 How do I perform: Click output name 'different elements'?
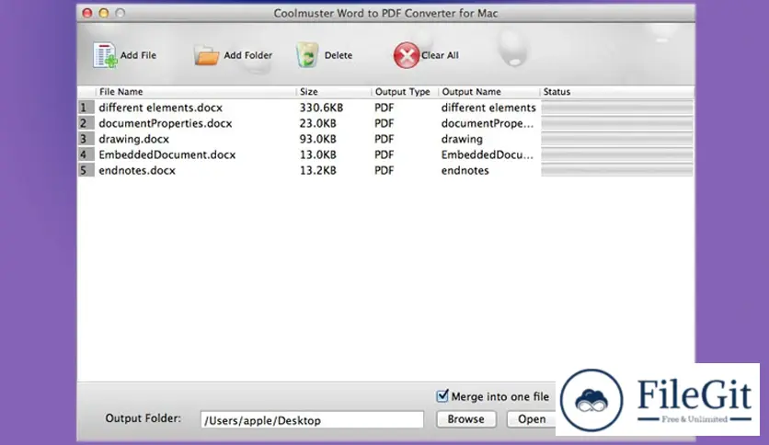(488, 108)
